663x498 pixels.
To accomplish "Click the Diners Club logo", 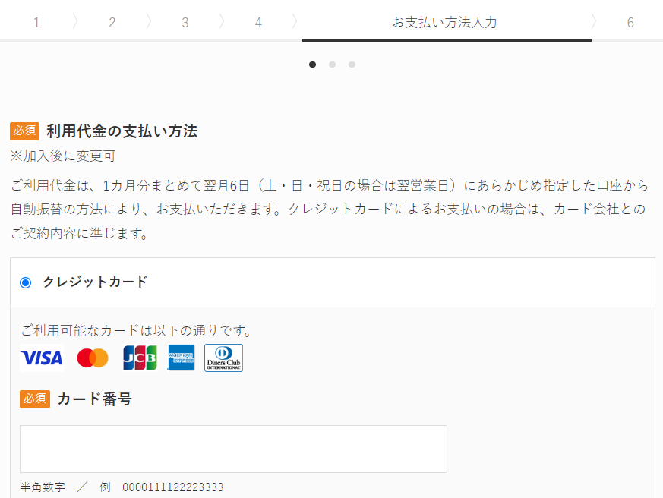I will point(224,358).
